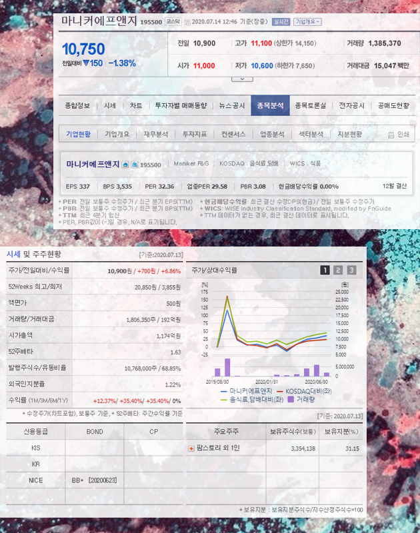Screen dimensions: 420x533
Task: Open the 전자공시 tab
Action: 351,106
